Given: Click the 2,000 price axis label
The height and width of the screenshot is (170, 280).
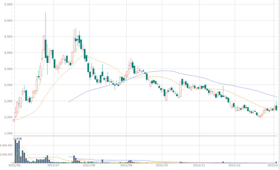Looking at the screenshot, I should click(x=8, y=117).
